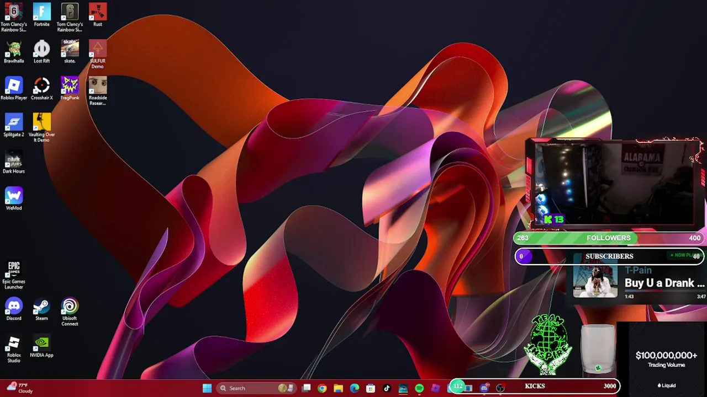Click the taskbar Search box
Image resolution: width=707 pixels, height=397 pixels.
(x=256, y=388)
